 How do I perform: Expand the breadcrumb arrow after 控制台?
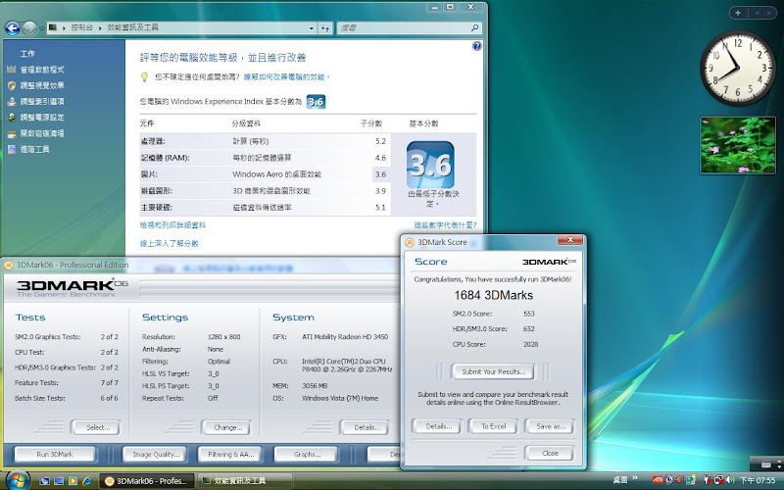click(101, 28)
